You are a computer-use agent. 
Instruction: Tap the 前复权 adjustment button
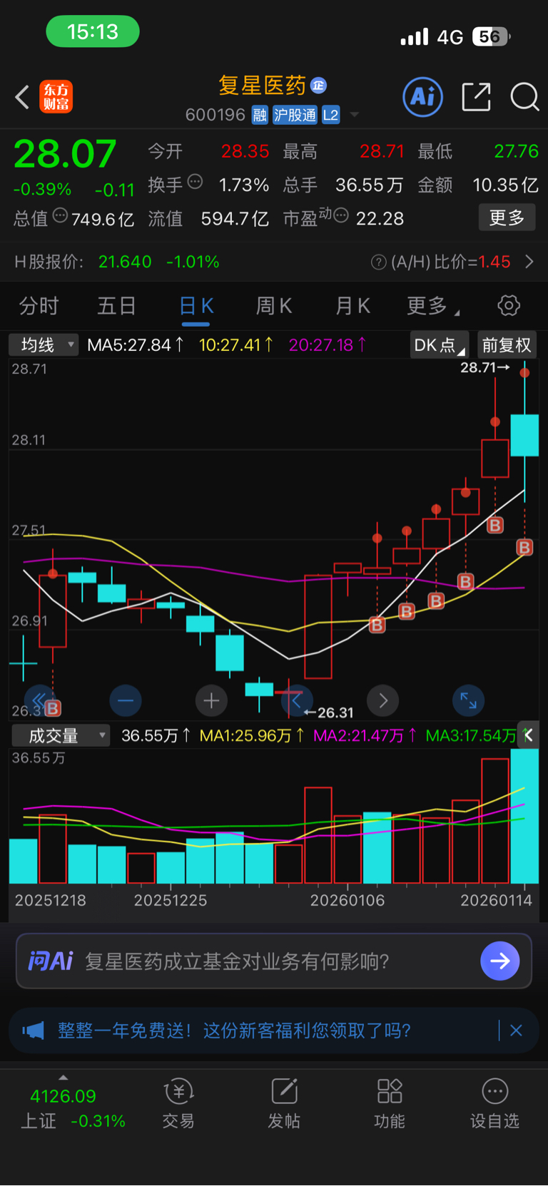pos(507,345)
